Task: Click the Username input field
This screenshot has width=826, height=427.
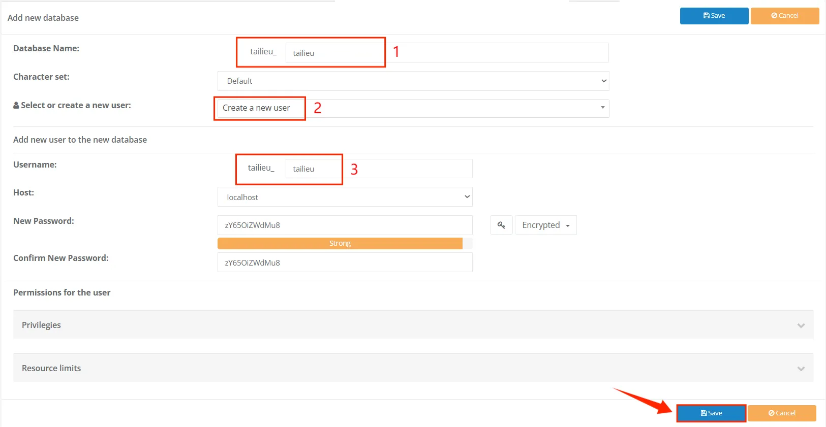Action: coord(379,169)
